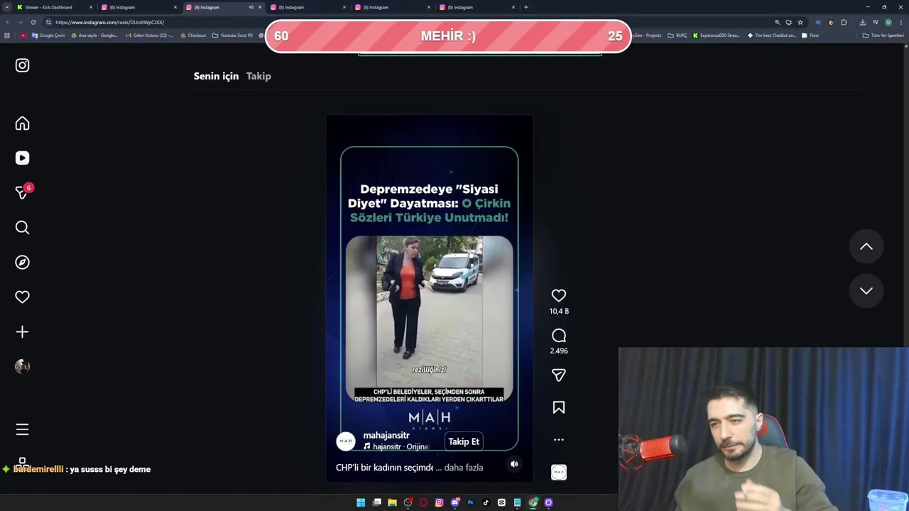Open Instagram search in sidebar
Screen dimensions: 909x511
22,228
